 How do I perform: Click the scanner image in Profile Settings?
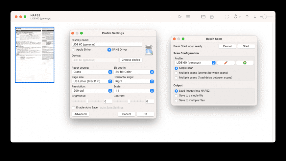[x=149, y=50]
